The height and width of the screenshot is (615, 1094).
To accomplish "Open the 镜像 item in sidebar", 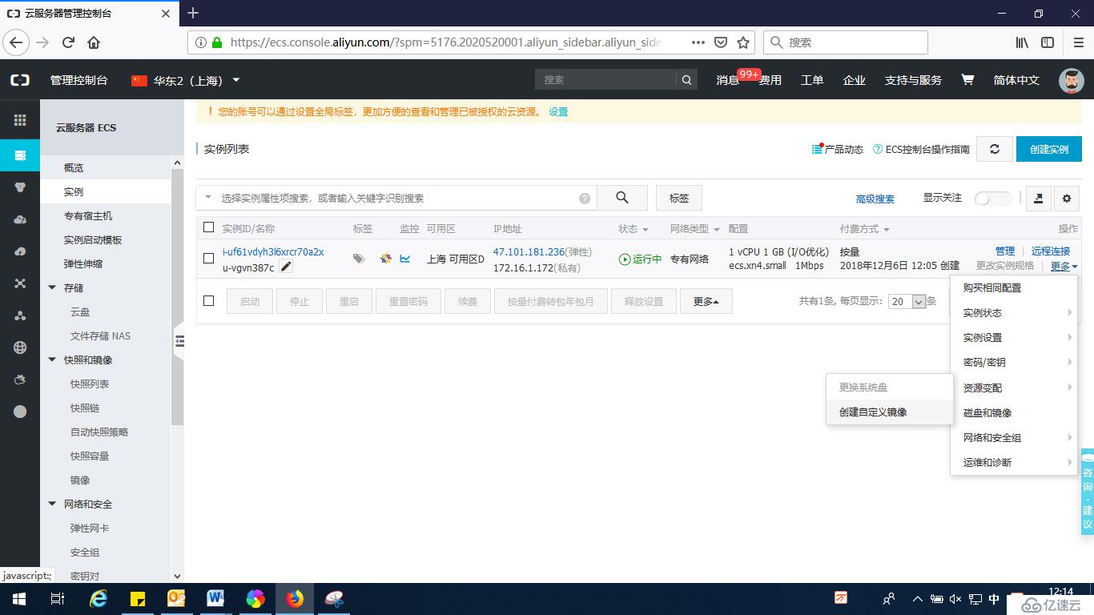I will tap(80, 480).
